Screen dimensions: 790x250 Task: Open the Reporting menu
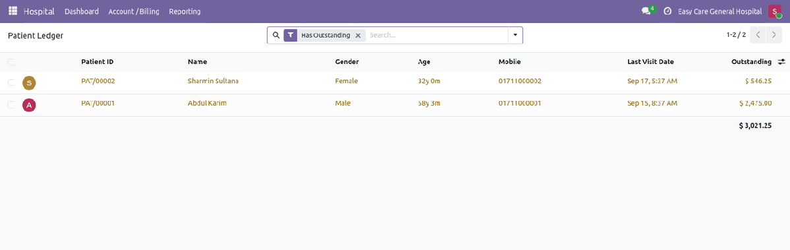pos(185,11)
